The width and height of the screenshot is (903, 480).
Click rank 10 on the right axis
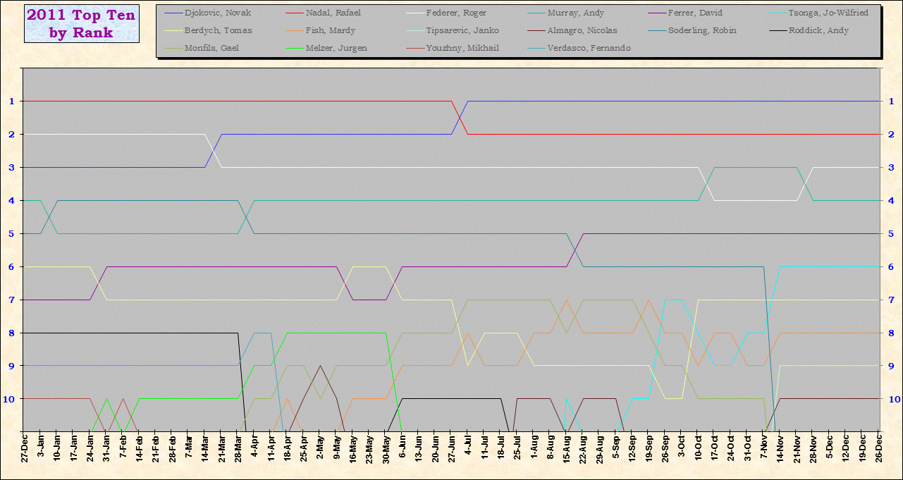pos(892,398)
